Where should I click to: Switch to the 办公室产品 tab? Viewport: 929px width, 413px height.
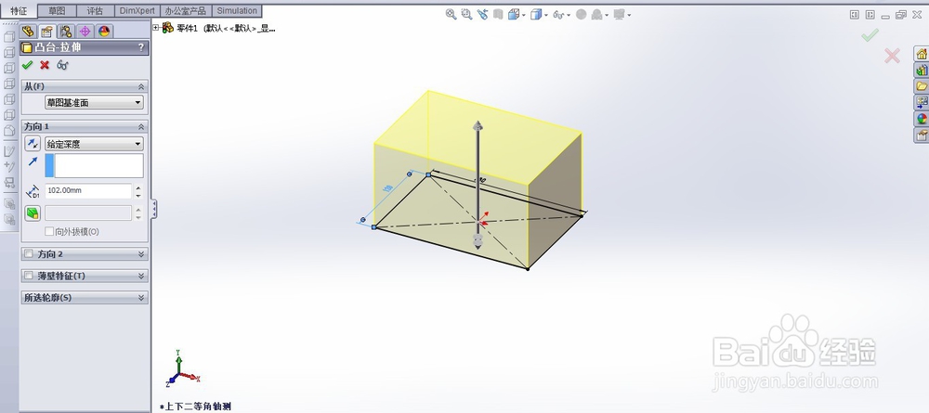[186, 10]
